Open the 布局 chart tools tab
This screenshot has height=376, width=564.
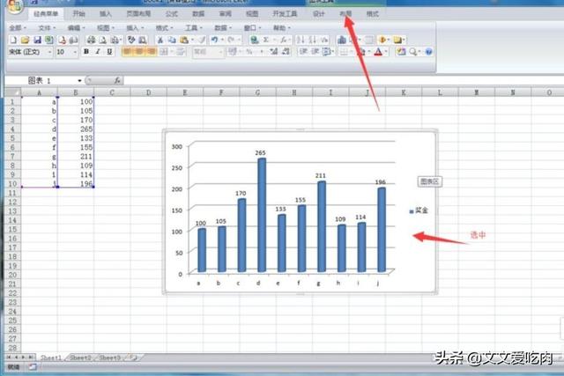pyautogui.click(x=345, y=14)
